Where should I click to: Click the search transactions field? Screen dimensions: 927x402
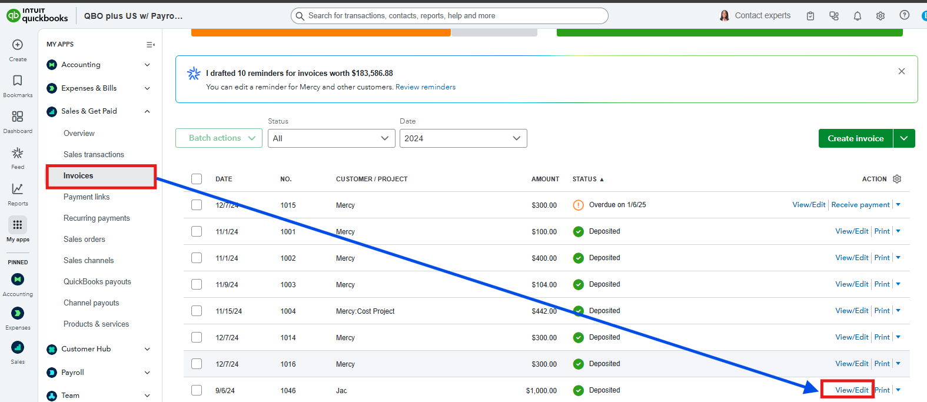[450, 16]
